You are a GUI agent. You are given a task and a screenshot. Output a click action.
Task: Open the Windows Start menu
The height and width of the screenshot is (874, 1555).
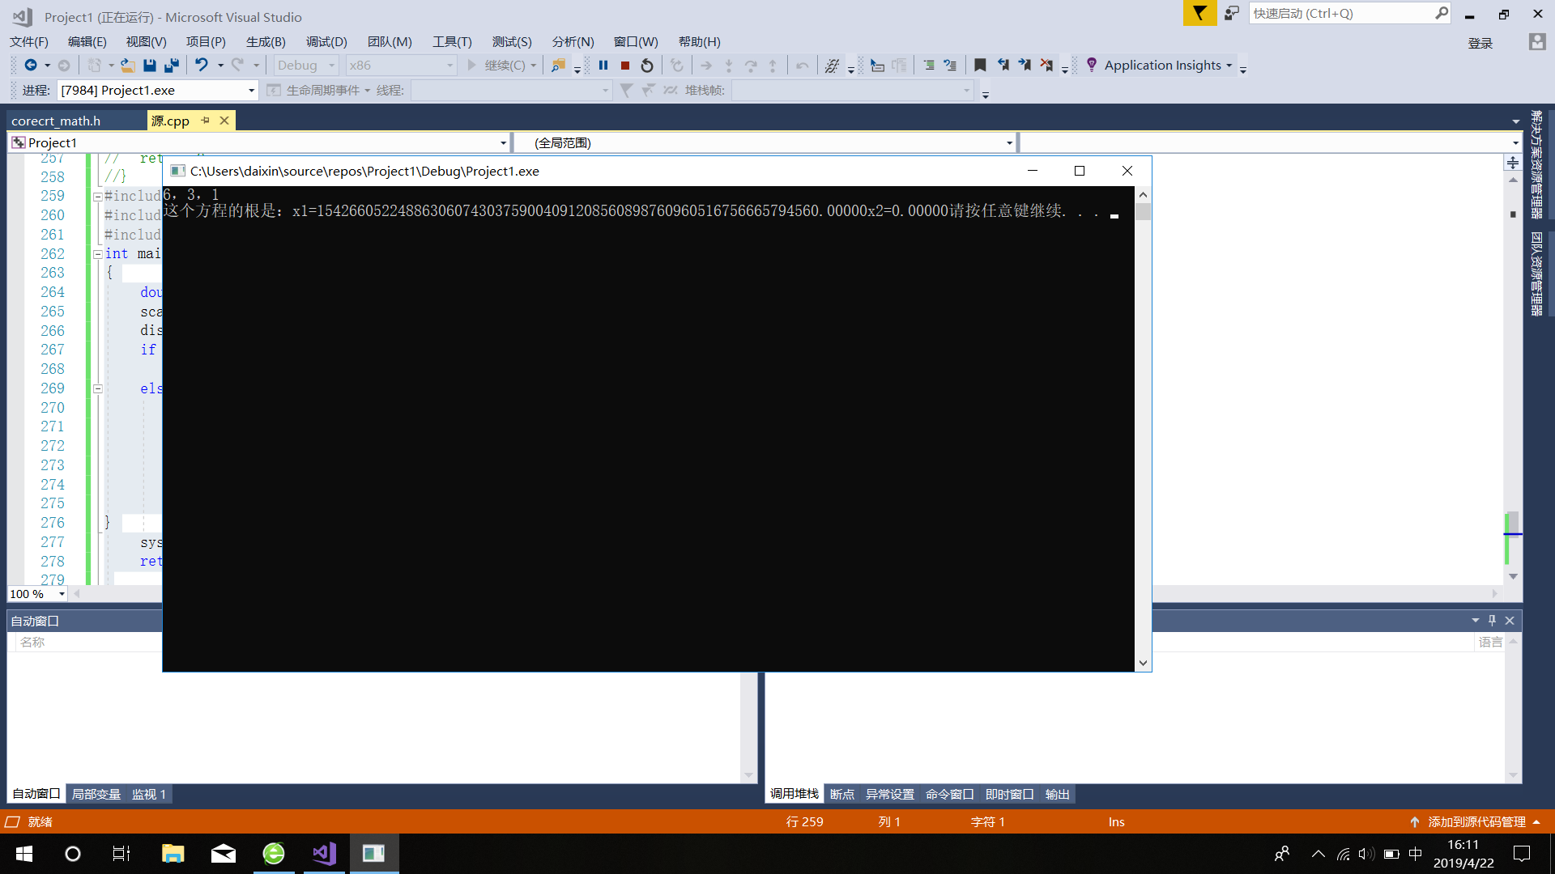tap(24, 854)
